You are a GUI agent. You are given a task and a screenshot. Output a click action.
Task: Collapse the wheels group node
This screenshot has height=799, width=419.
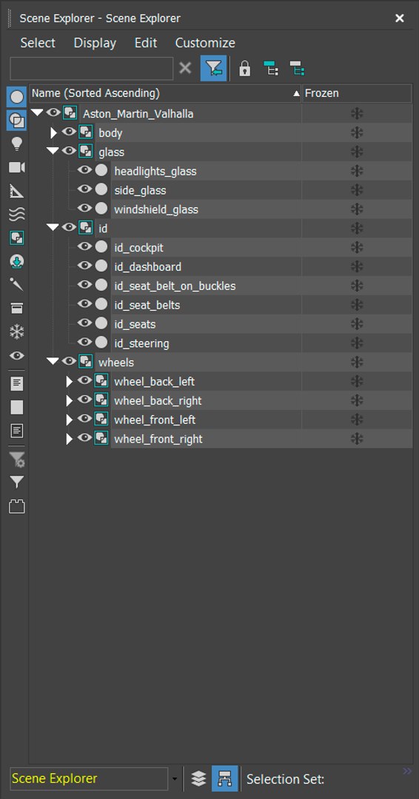pyautogui.click(x=53, y=361)
